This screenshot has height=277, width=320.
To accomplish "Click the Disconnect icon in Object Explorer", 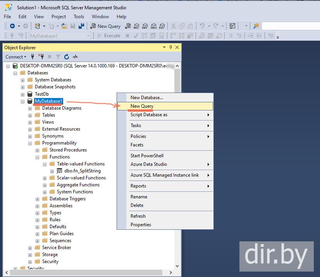I will [x=41, y=57].
